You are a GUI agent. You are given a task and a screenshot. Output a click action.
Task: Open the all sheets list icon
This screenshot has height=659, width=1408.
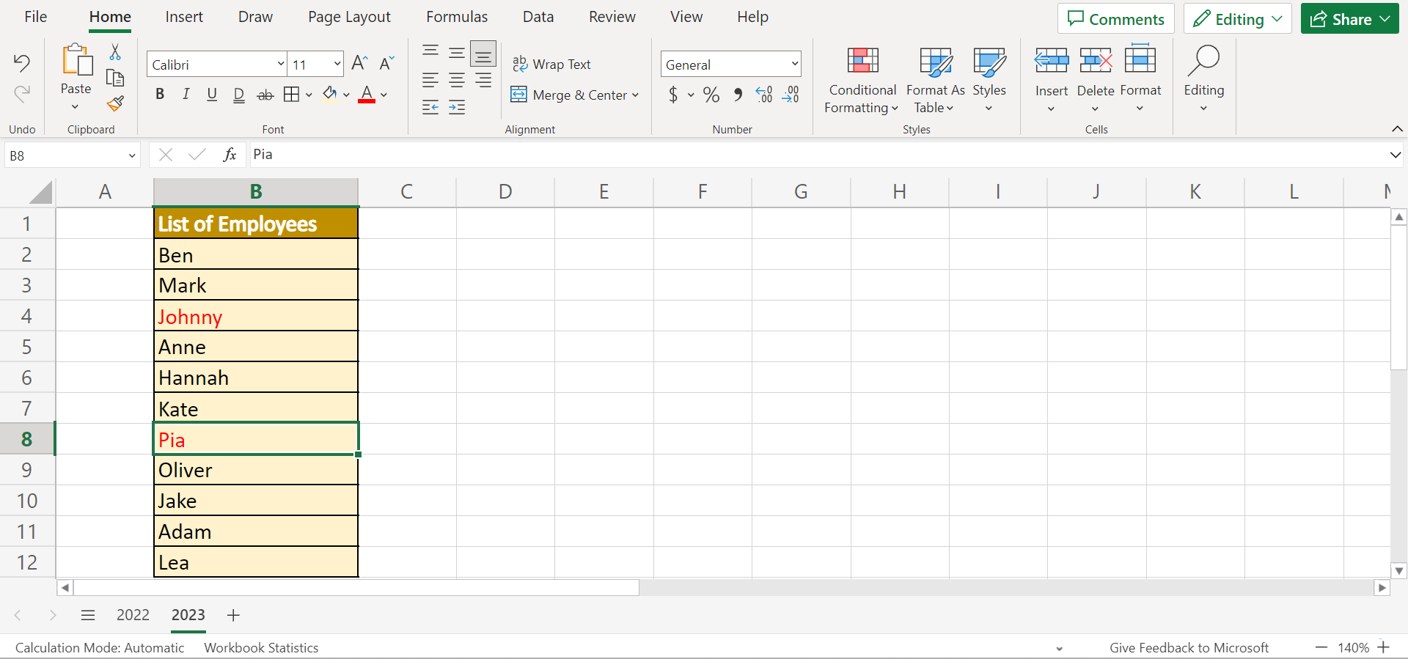[88, 615]
